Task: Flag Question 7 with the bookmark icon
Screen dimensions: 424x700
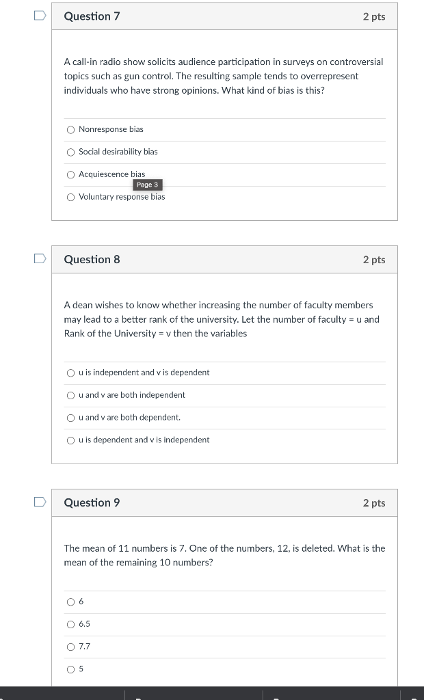Action: 40,16
